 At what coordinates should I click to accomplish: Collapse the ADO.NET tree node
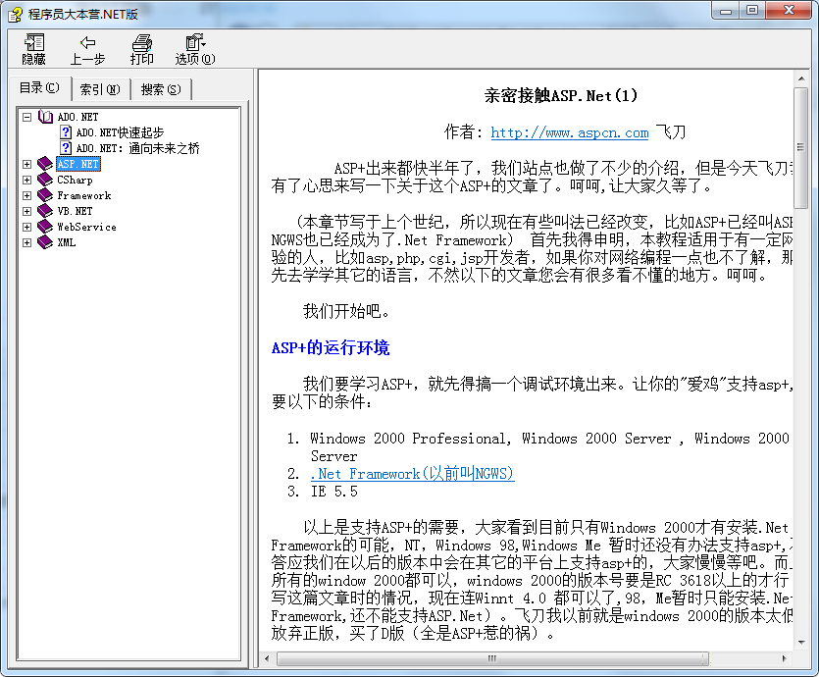point(26,117)
